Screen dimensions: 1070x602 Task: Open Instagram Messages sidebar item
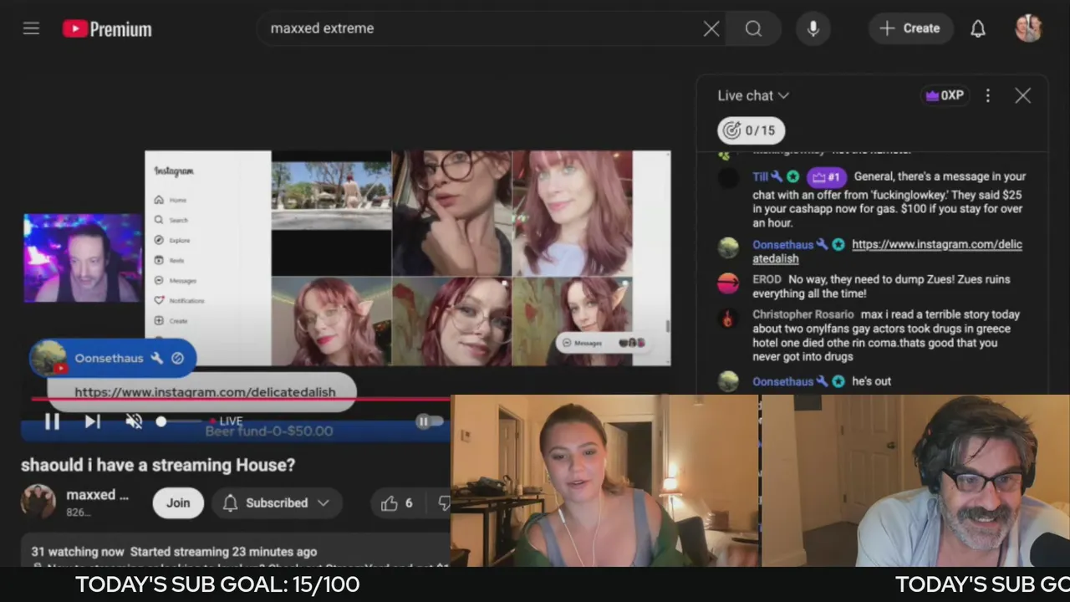coord(176,280)
